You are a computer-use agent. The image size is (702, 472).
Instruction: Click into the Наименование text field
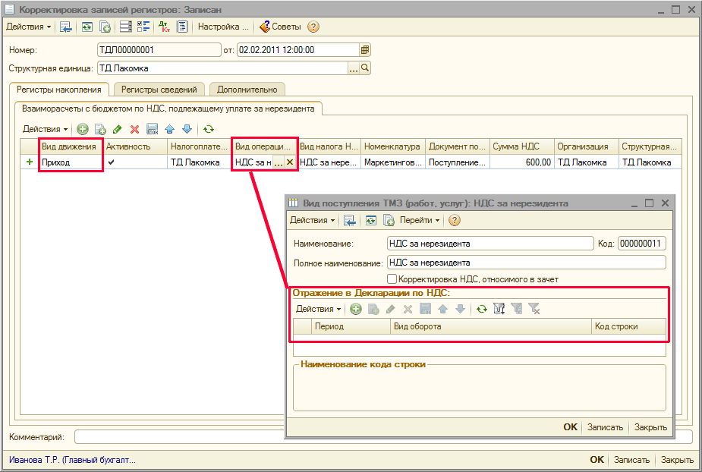click(x=490, y=244)
